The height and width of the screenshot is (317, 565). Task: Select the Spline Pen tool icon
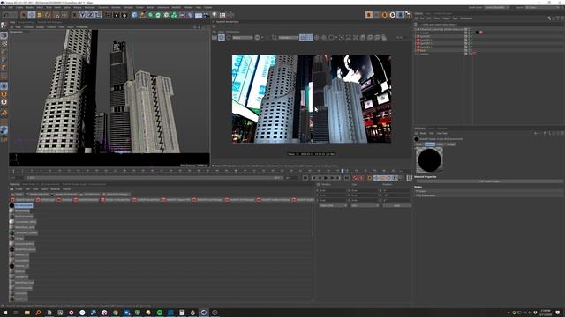click(142, 15)
